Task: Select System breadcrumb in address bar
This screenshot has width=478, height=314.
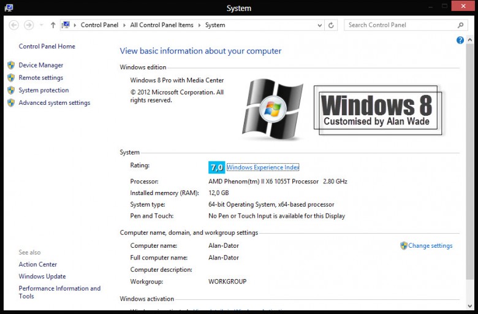Action: point(215,25)
